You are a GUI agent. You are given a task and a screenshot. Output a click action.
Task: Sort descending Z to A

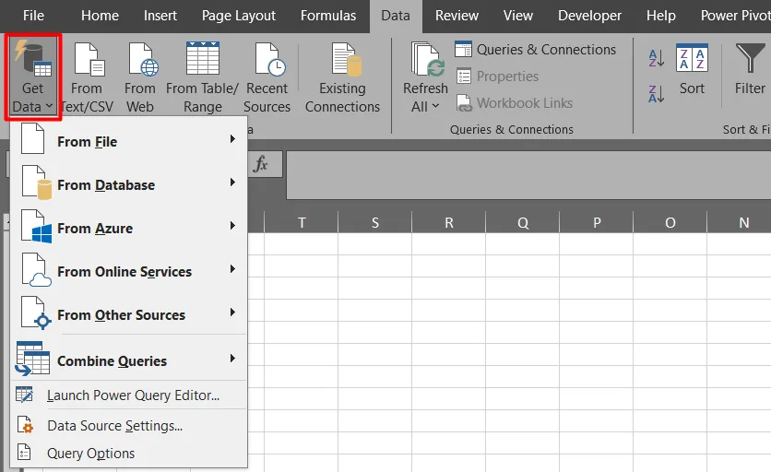click(x=656, y=93)
